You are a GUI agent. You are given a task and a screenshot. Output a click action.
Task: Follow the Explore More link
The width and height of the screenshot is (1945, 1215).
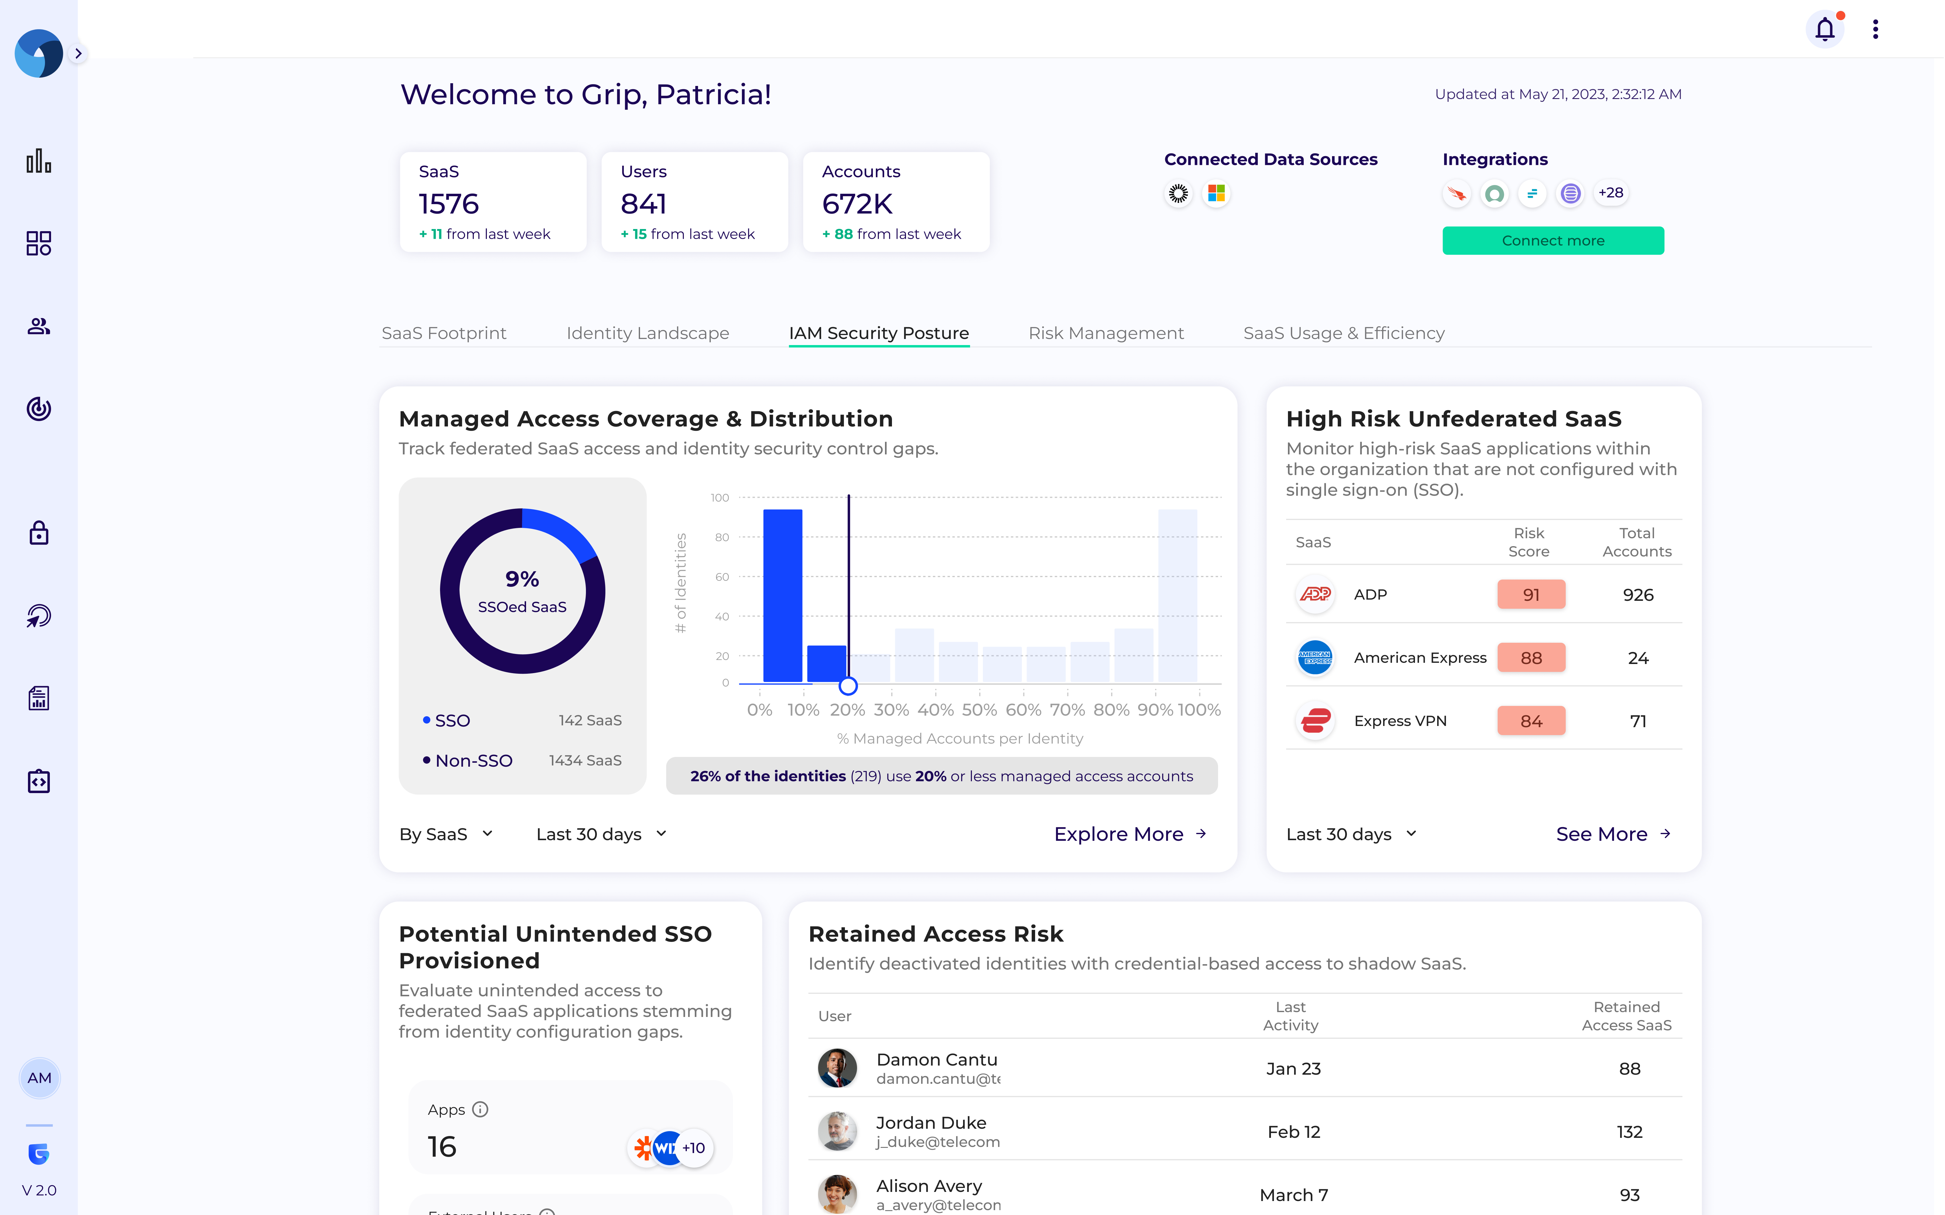pos(1130,834)
